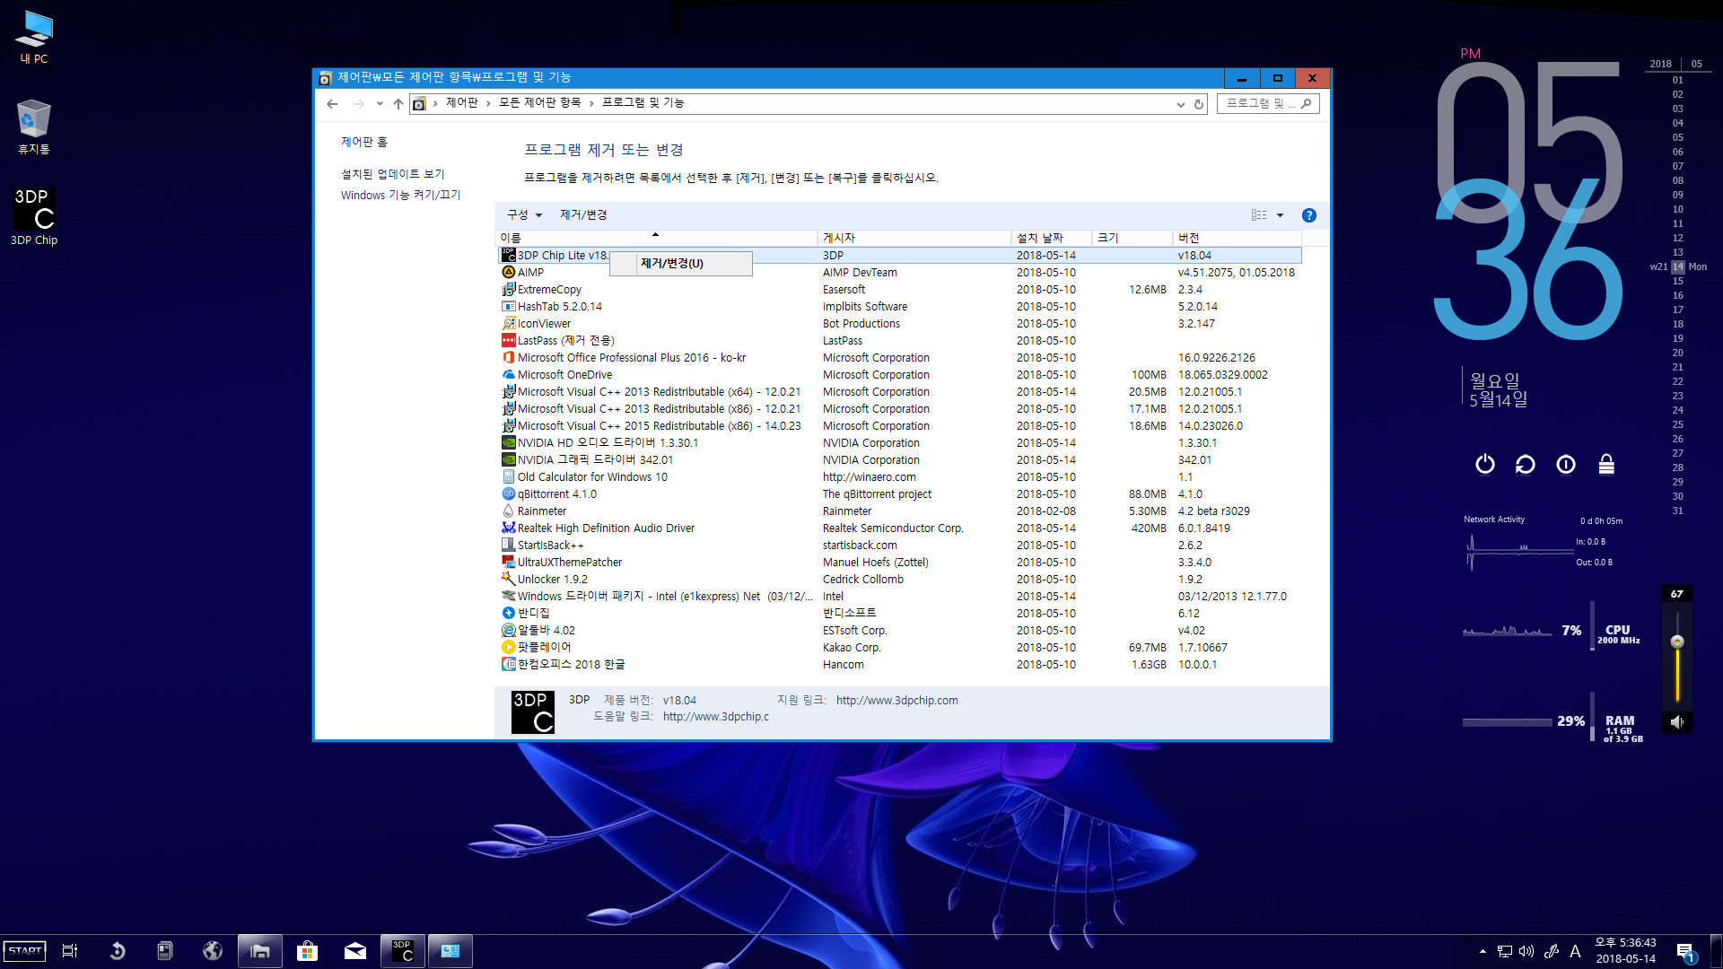Click the up-folder arrow in address bar
This screenshot has height=969, width=1723.
tap(398, 104)
